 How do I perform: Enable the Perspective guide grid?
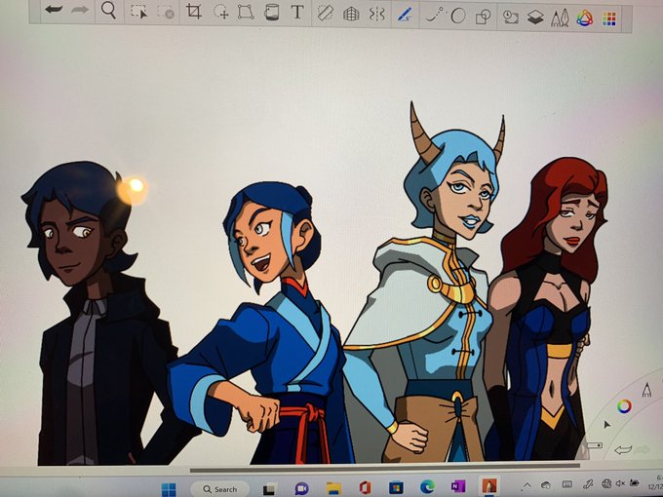click(351, 14)
